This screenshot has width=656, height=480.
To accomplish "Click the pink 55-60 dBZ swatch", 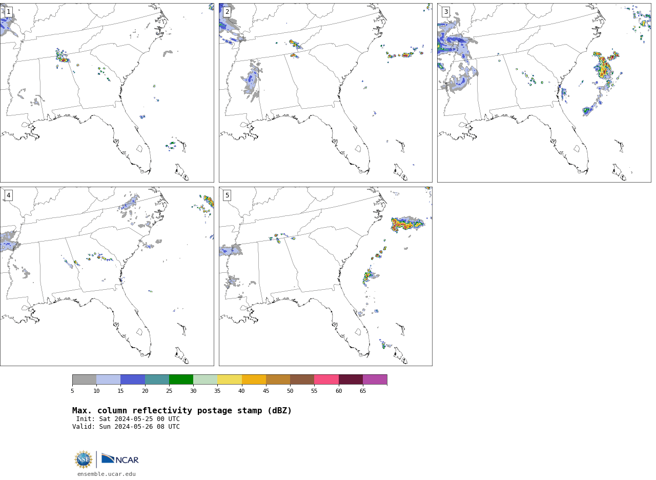I will [x=326, y=379].
